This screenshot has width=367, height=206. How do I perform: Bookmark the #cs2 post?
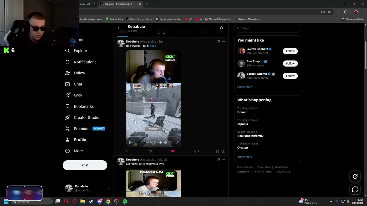point(218,151)
